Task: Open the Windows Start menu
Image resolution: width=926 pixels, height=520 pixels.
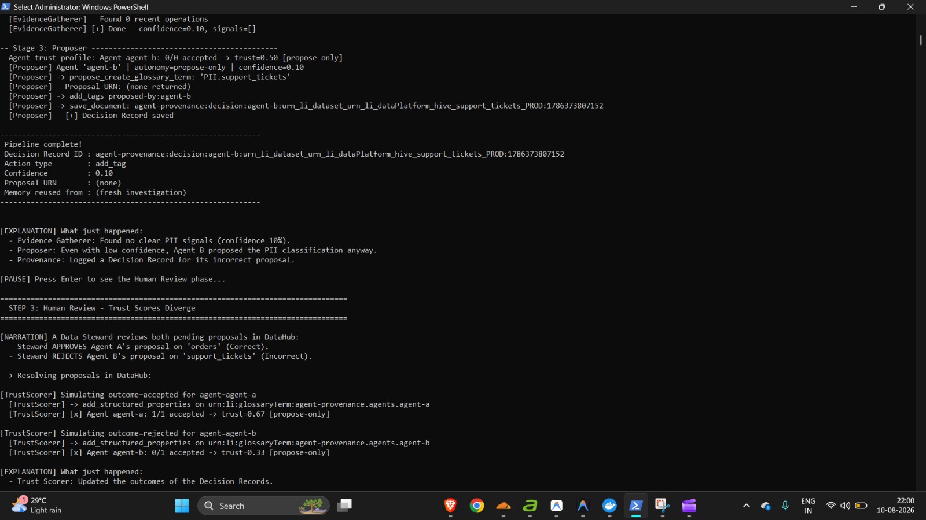Action: (182, 506)
